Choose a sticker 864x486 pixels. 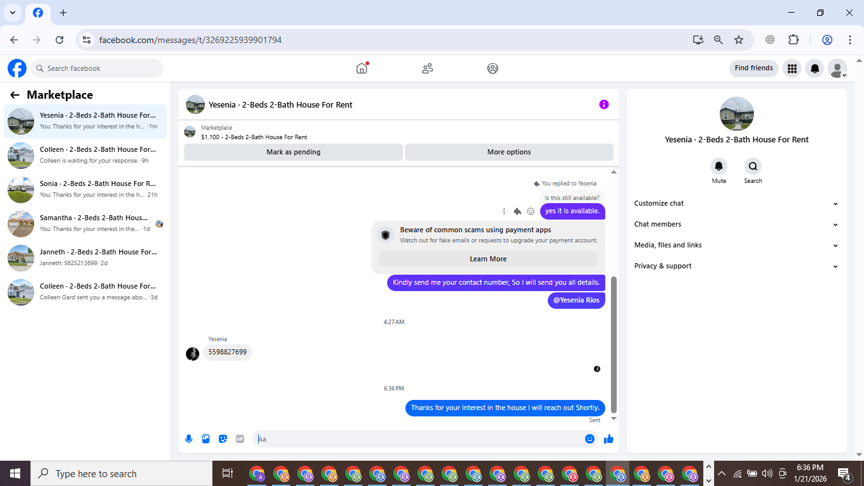coord(223,439)
